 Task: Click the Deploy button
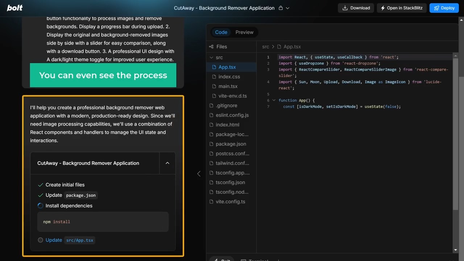coord(444,8)
